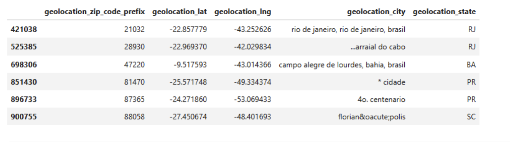510x142 pixels.
Task: Click the geolocation_lng column header
Action: pos(243,12)
